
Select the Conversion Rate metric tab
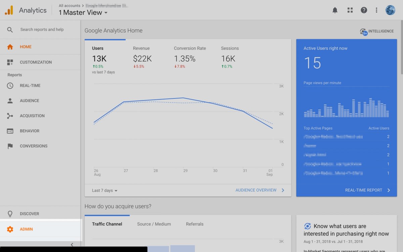point(190,57)
